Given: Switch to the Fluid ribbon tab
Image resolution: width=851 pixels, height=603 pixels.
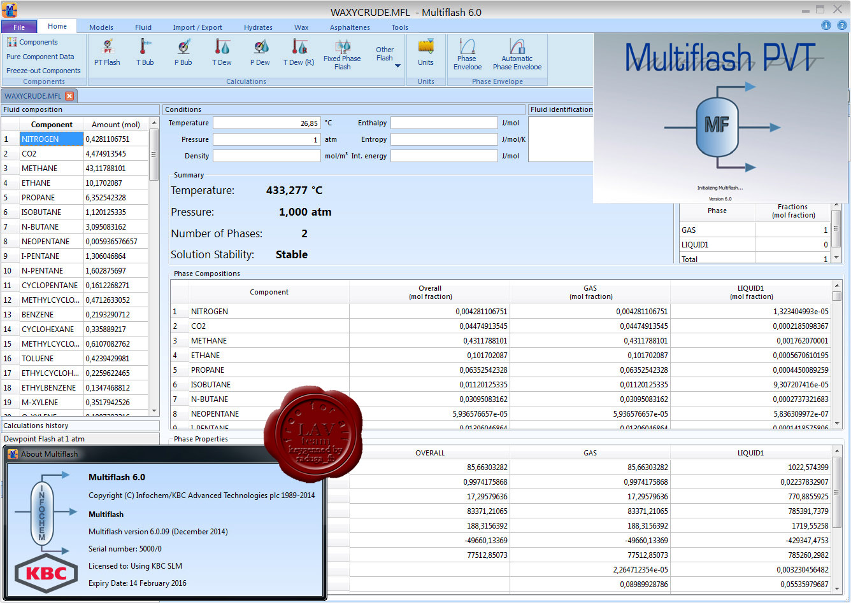Looking at the screenshot, I should pyautogui.click(x=143, y=27).
